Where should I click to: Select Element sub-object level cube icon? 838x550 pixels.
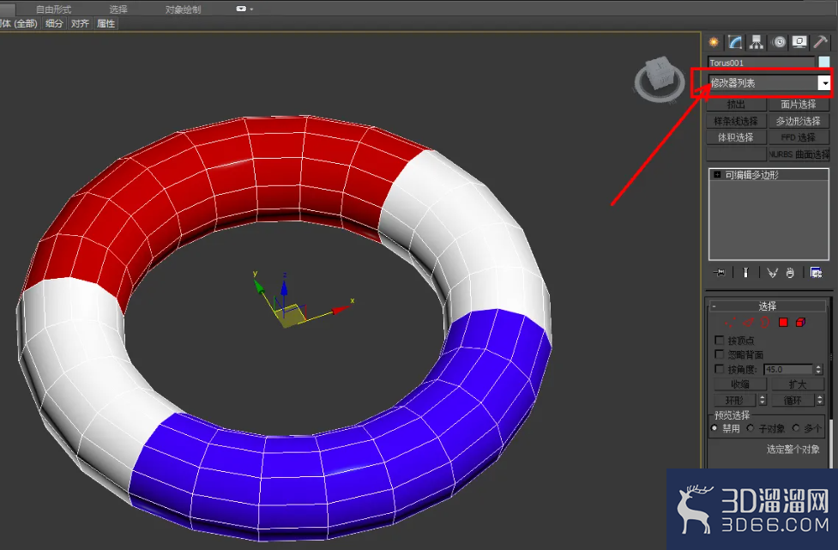pos(800,323)
